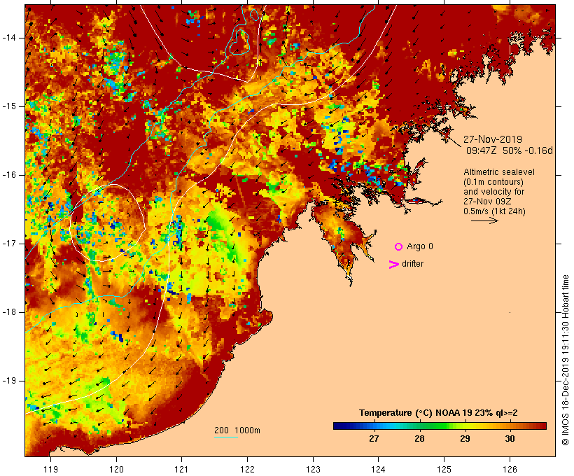The image size is (574, 476).
Task: Click the 'Temperature (°C) NOAA 19 23% ql>=2' title
Action: 438,413
